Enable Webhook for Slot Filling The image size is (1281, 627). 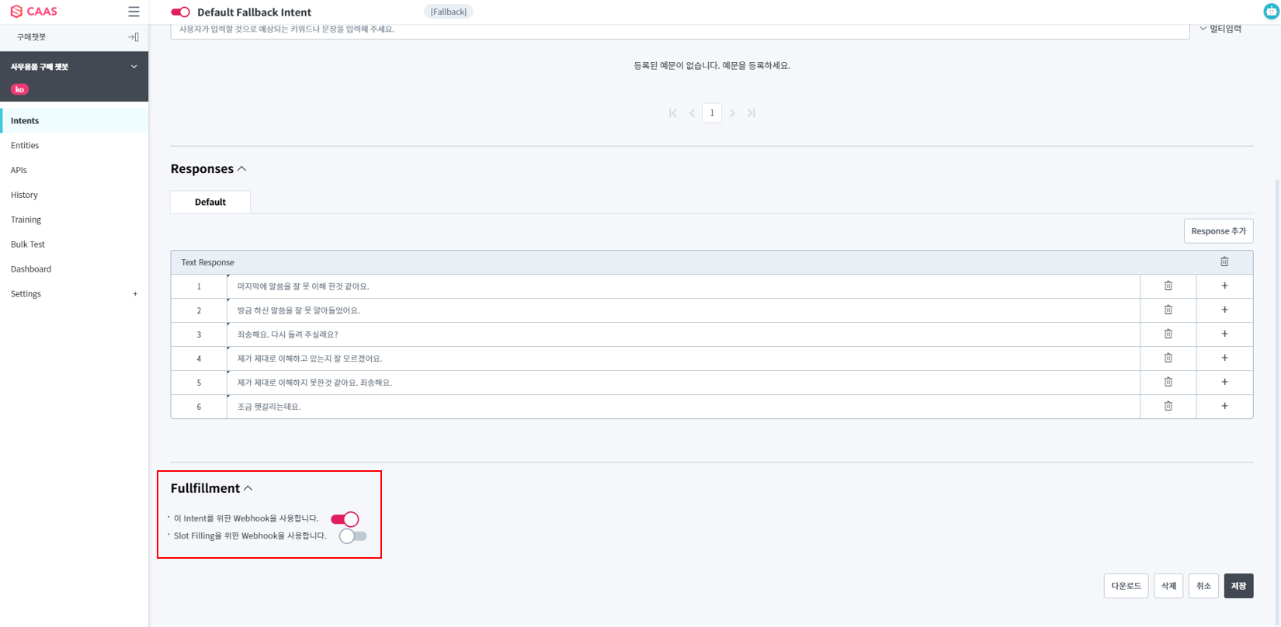[x=352, y=536]
